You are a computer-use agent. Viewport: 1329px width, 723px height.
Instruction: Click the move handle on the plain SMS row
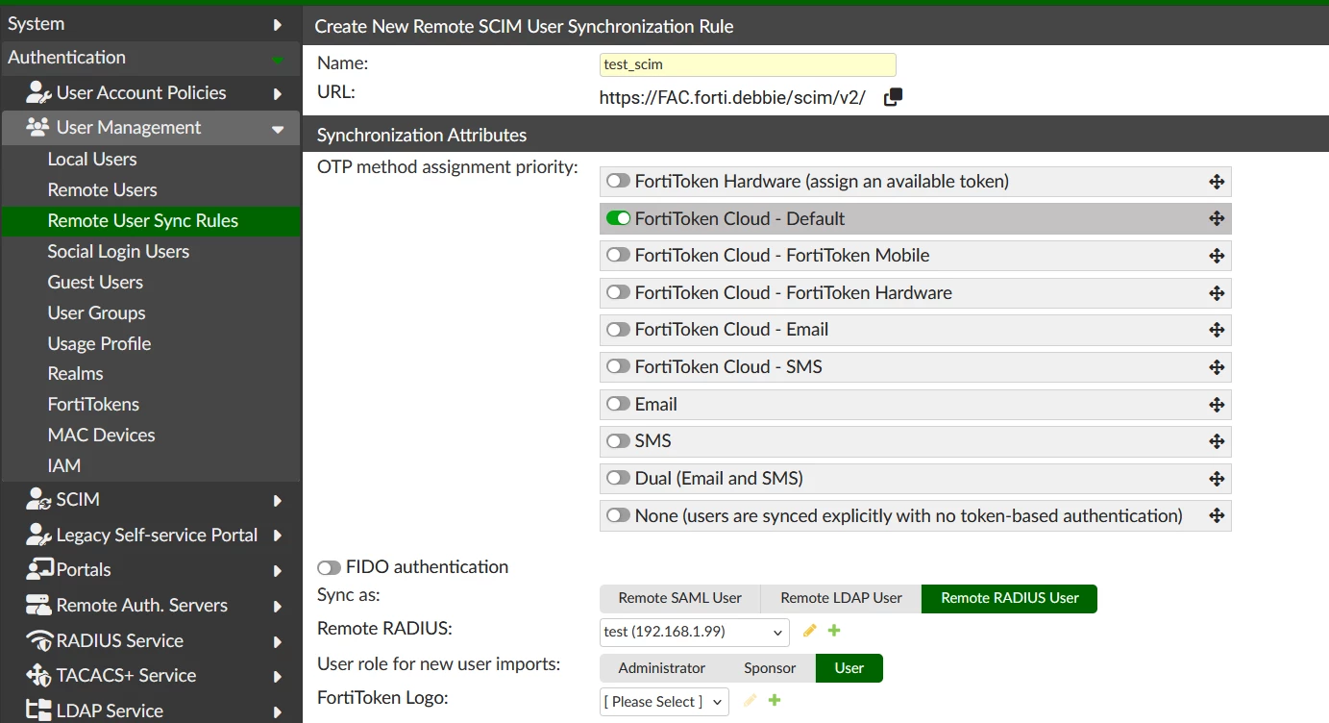coord(1217,441)
